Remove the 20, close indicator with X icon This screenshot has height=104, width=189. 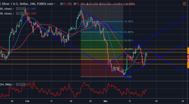pyautogui.click(x=24, y=9)
